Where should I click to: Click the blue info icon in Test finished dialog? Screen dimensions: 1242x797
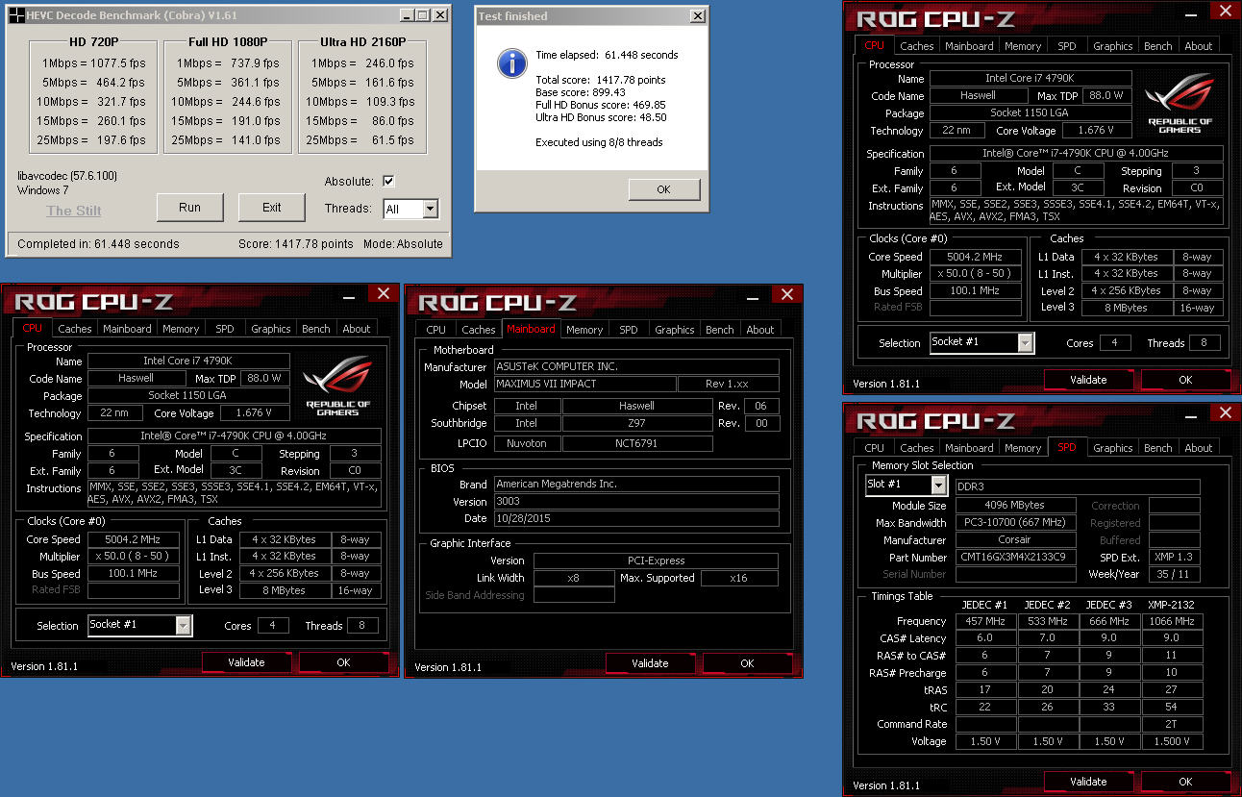(511, 63)
